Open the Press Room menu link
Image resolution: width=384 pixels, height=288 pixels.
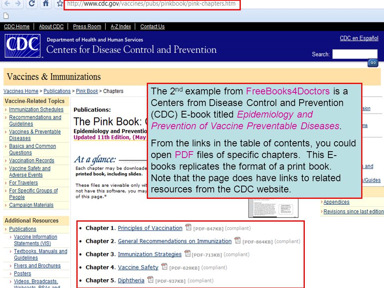click(87, 26)
